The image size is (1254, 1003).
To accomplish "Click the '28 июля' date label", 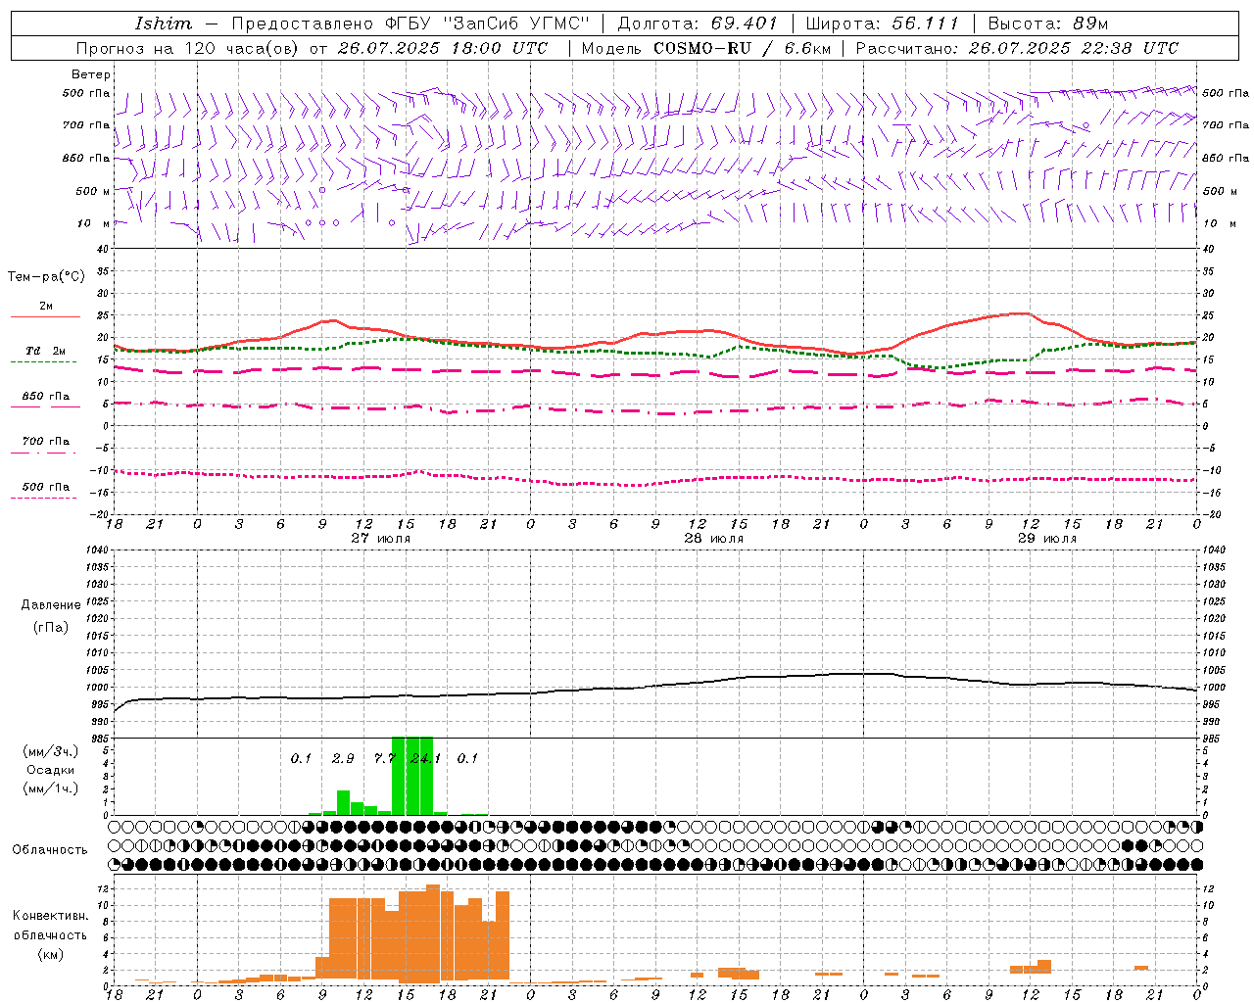I will pyautogui.click(x=714, y=539).
